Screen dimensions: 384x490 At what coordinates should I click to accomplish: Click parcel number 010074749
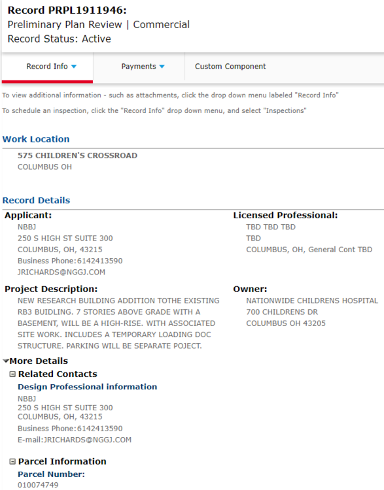[x=38, y=485]
